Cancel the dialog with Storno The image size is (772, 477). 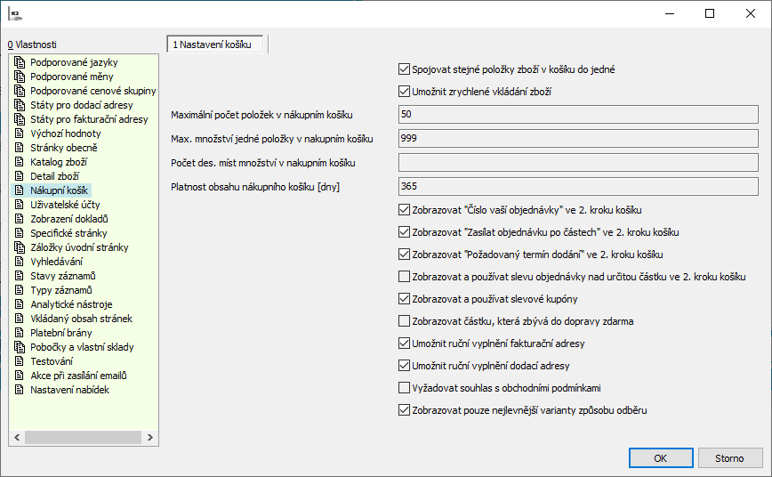click(x=729, y=458)
